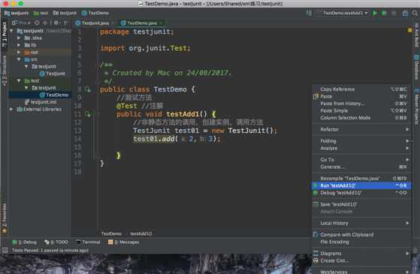Select testjunit.iml file in project tree
Screen dimensions: 420x274
point(41,102)
